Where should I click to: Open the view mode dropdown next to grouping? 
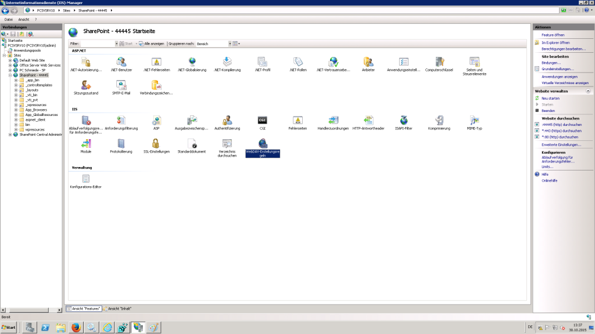click(236, 44)
